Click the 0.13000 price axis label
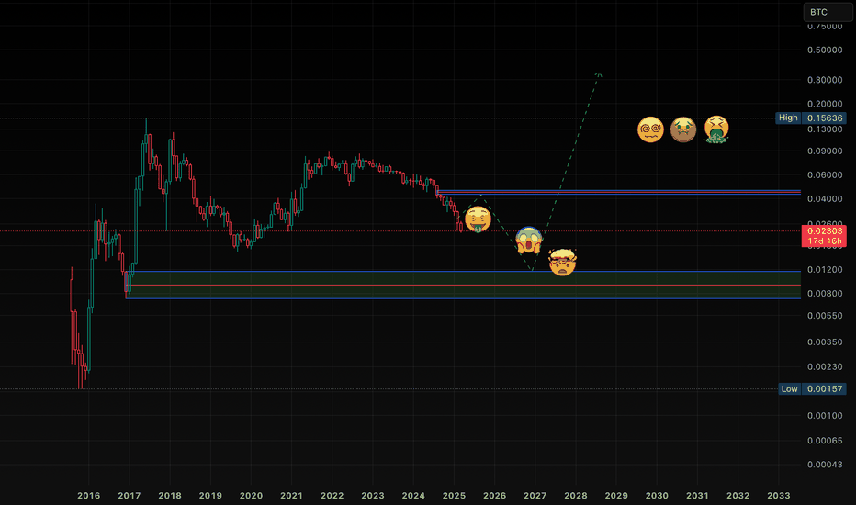The width and height of the screenshot is (856, 505). coord(825,129)
